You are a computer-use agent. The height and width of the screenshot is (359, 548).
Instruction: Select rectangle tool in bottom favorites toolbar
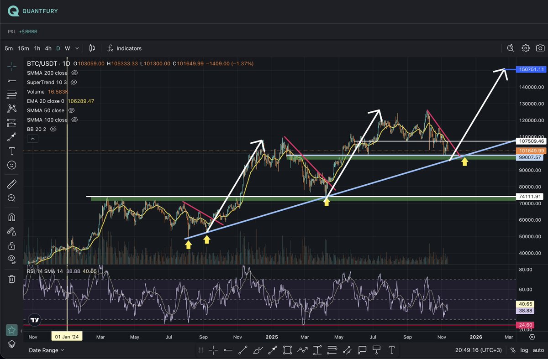(x=287, y=350)
